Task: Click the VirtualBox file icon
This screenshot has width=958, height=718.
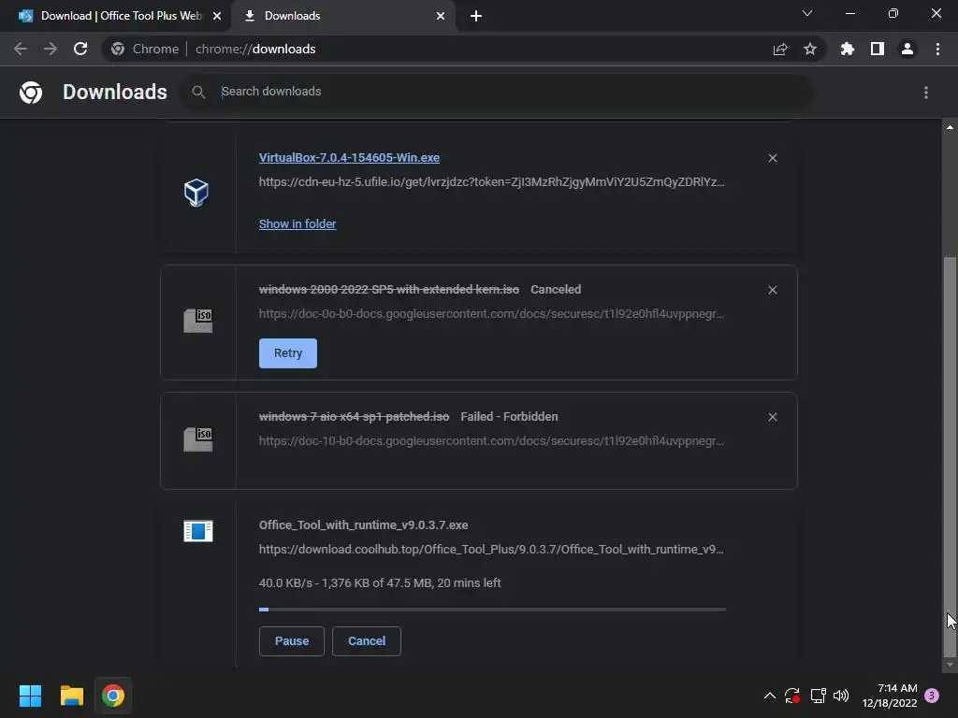Action: [196, 193]
